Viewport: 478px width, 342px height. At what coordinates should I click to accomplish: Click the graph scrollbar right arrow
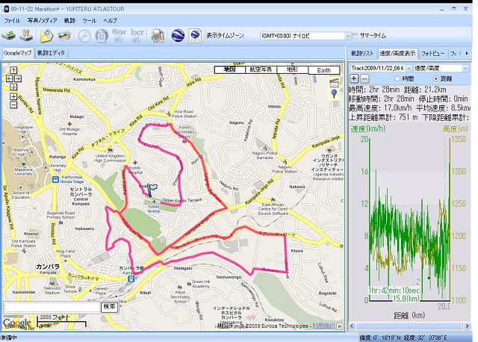click(467, 326)
